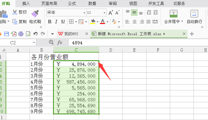Click the Merge and Center icon
The image size is (208, 120).
click(x=173, y=13)
